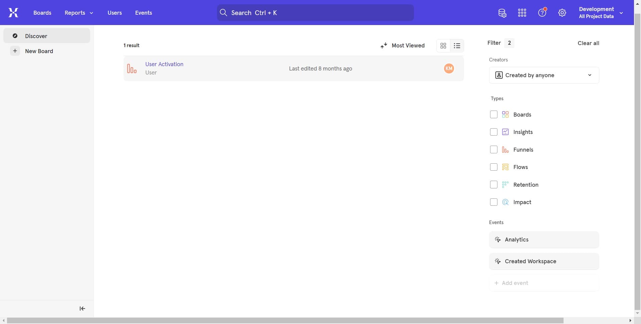This screenshot has height=324, width=641.
Task: Switch to the Users section
Action: tap(115, 13)
